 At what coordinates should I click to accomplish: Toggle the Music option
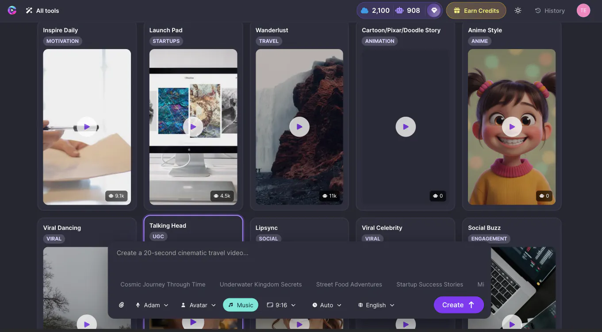click(241, 305)
